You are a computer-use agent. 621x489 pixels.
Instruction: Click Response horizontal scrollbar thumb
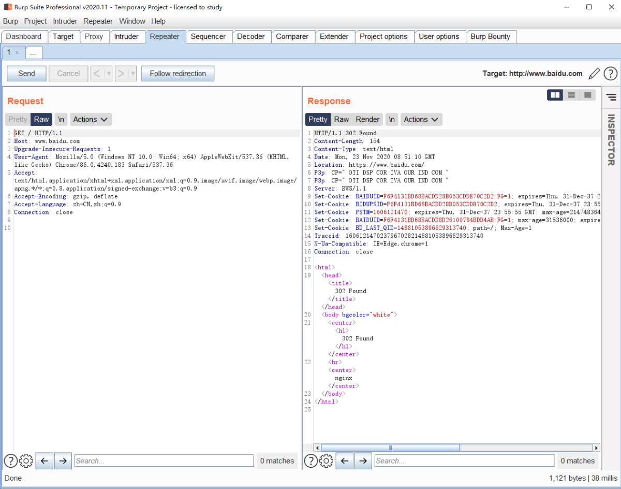[x=391, y=448]
